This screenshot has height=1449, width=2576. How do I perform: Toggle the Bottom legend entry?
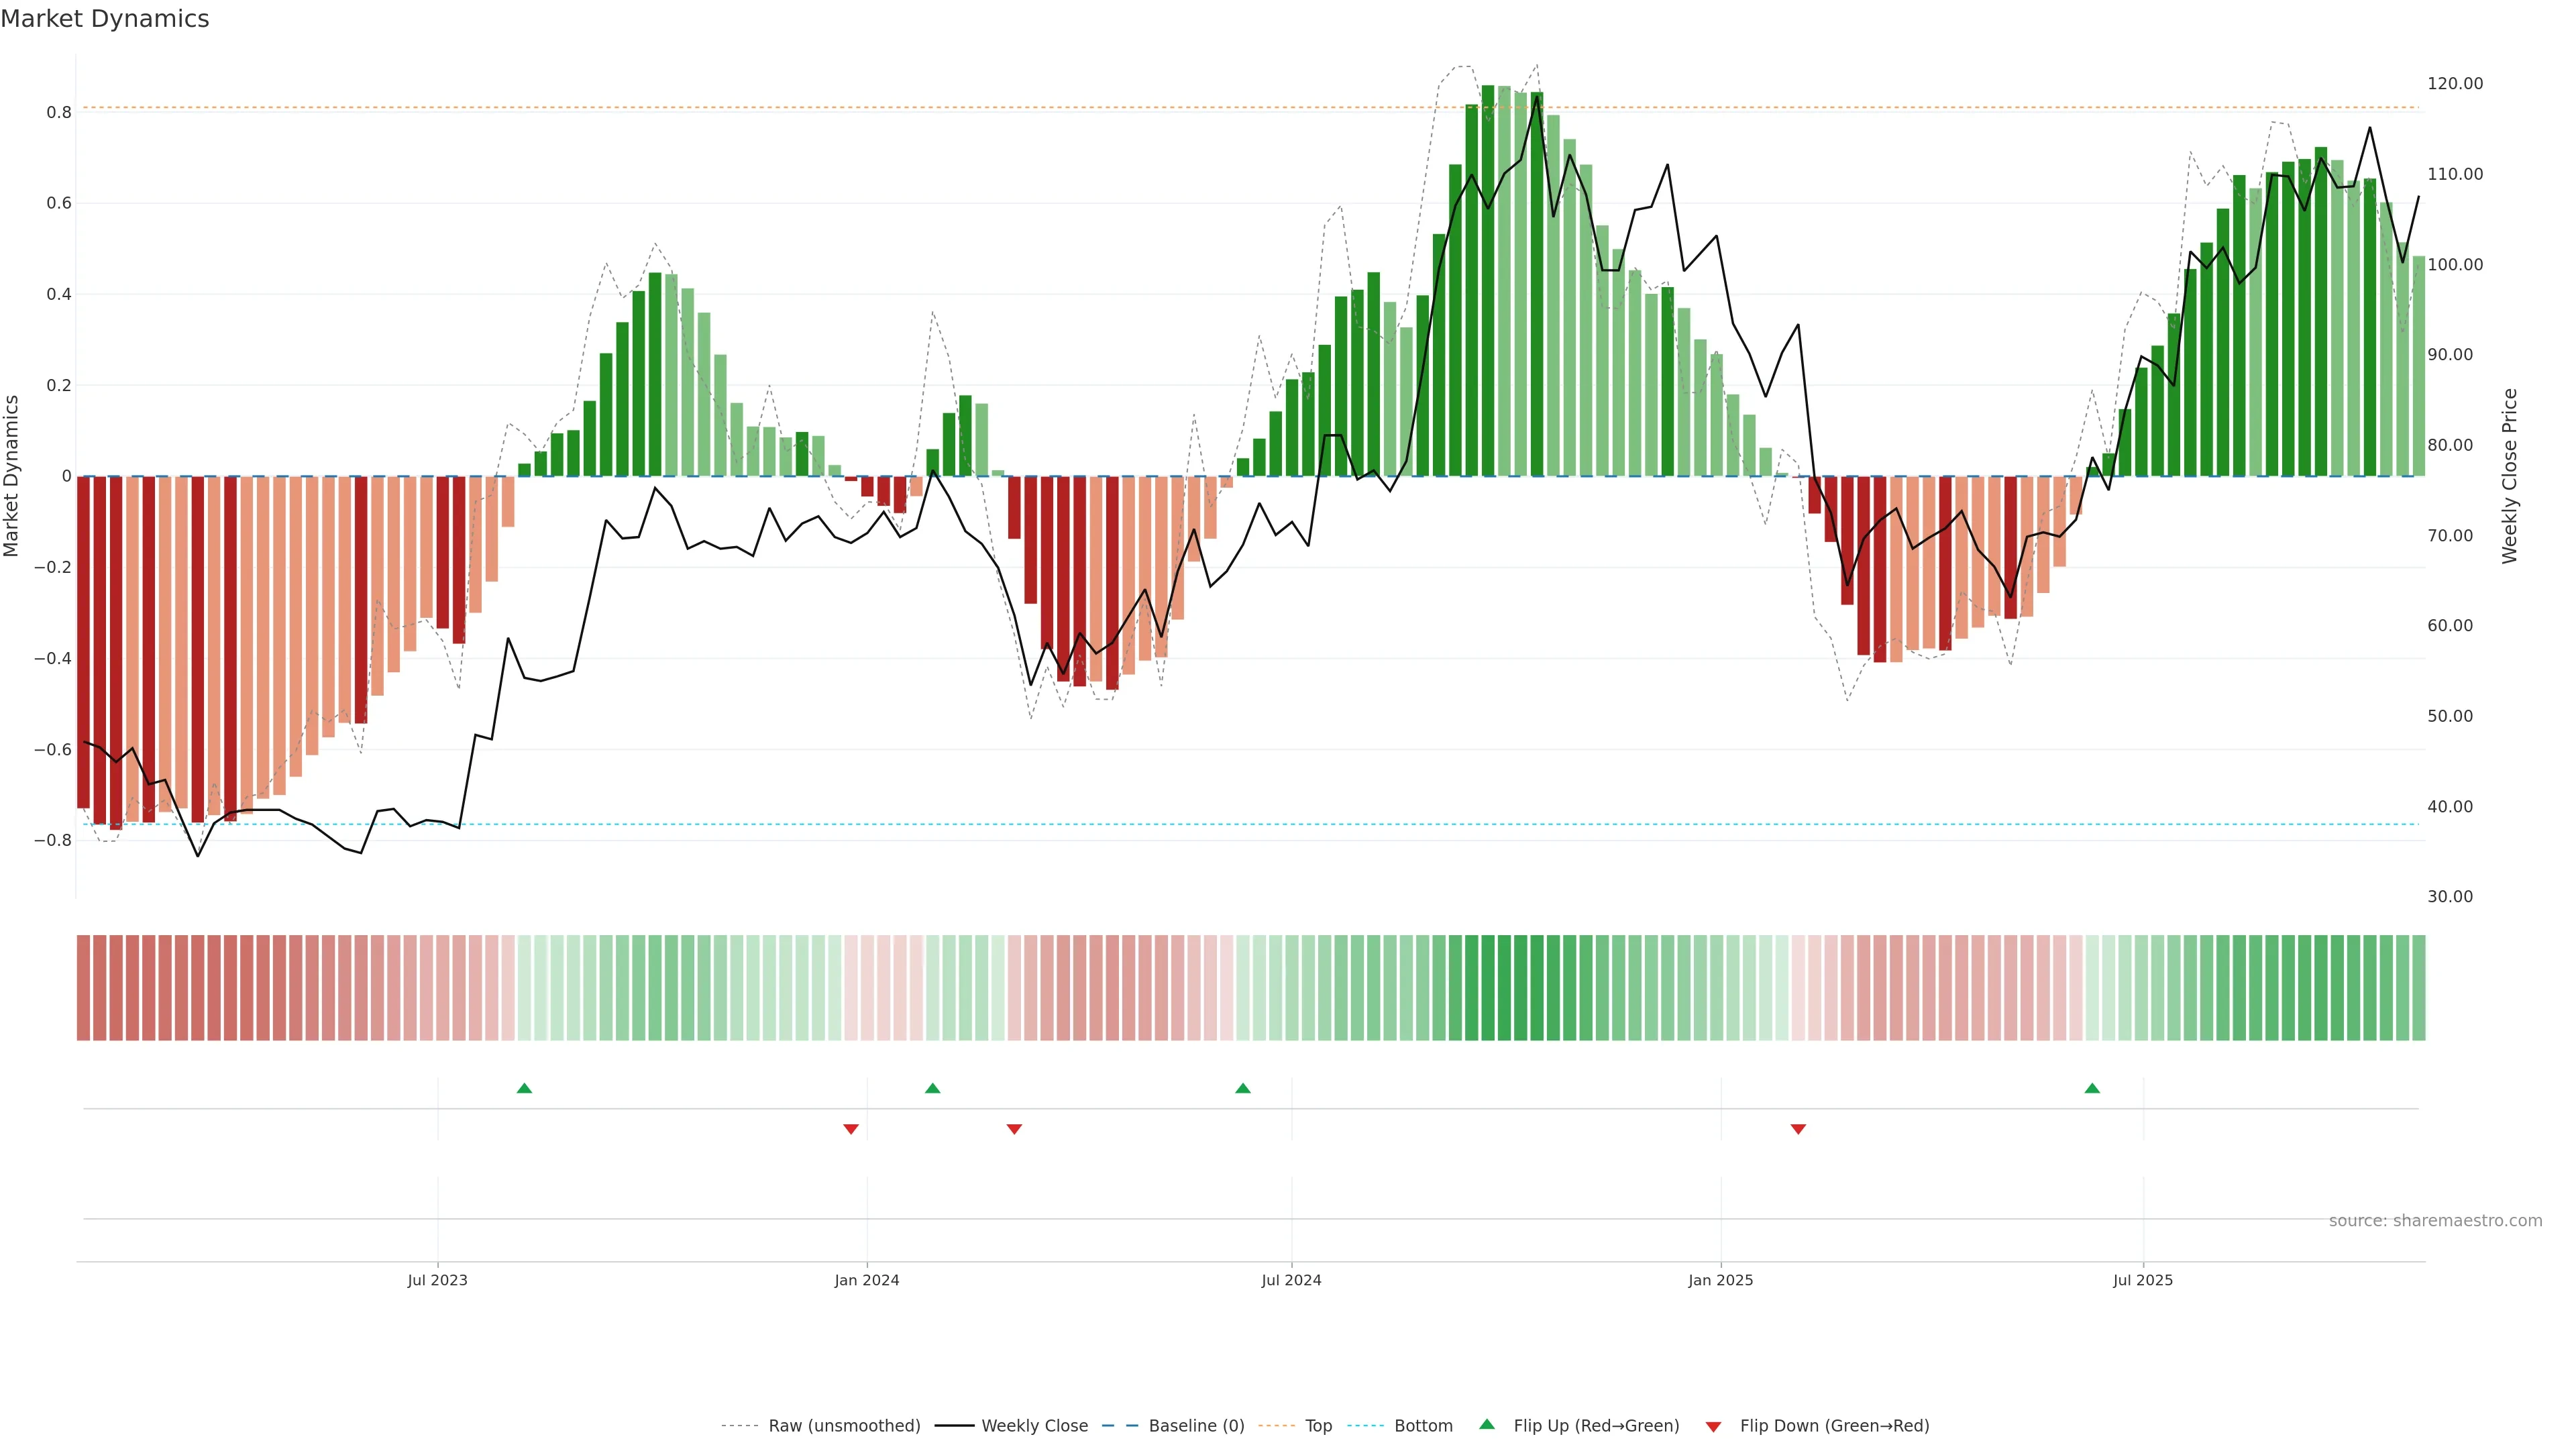1423,1426
